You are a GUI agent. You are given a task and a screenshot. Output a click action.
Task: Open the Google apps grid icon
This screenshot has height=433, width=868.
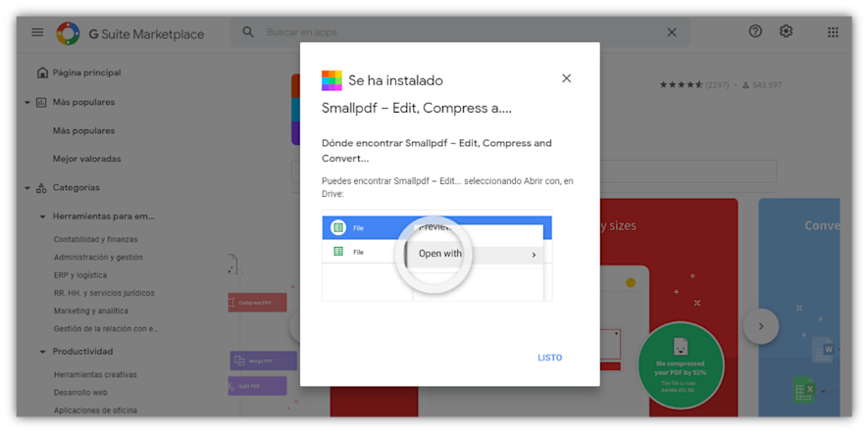(833, 32)
